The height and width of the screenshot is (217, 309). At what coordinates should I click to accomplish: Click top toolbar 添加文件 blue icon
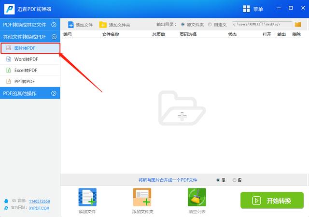tap(71, 25)
